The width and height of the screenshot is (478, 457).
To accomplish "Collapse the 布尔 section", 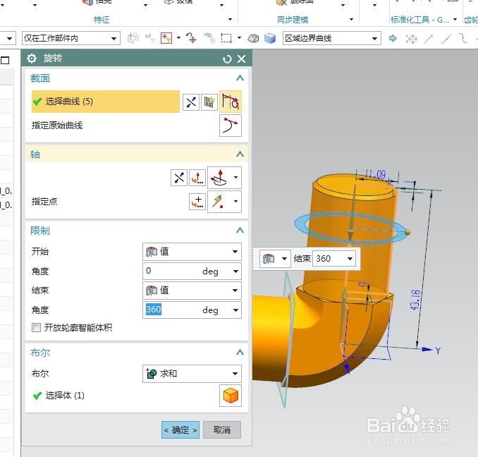I will point(240,353).
